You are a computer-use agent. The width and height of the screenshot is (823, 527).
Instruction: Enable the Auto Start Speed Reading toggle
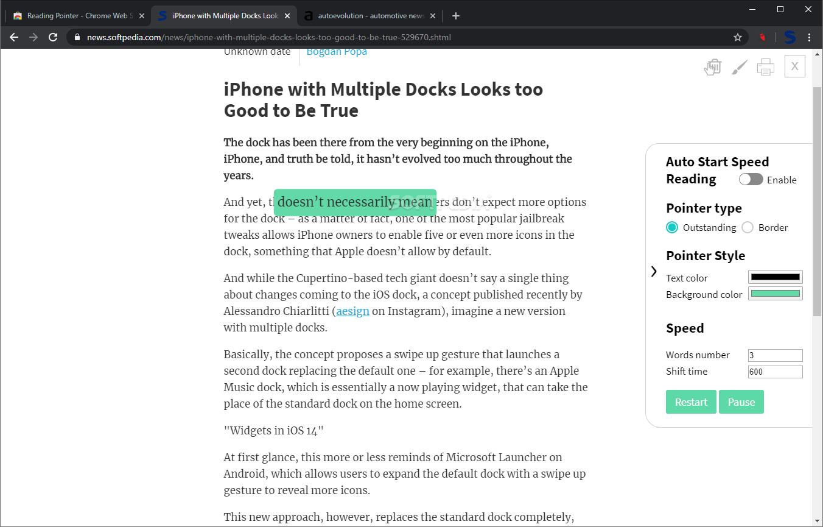click(x=751, y=179)
